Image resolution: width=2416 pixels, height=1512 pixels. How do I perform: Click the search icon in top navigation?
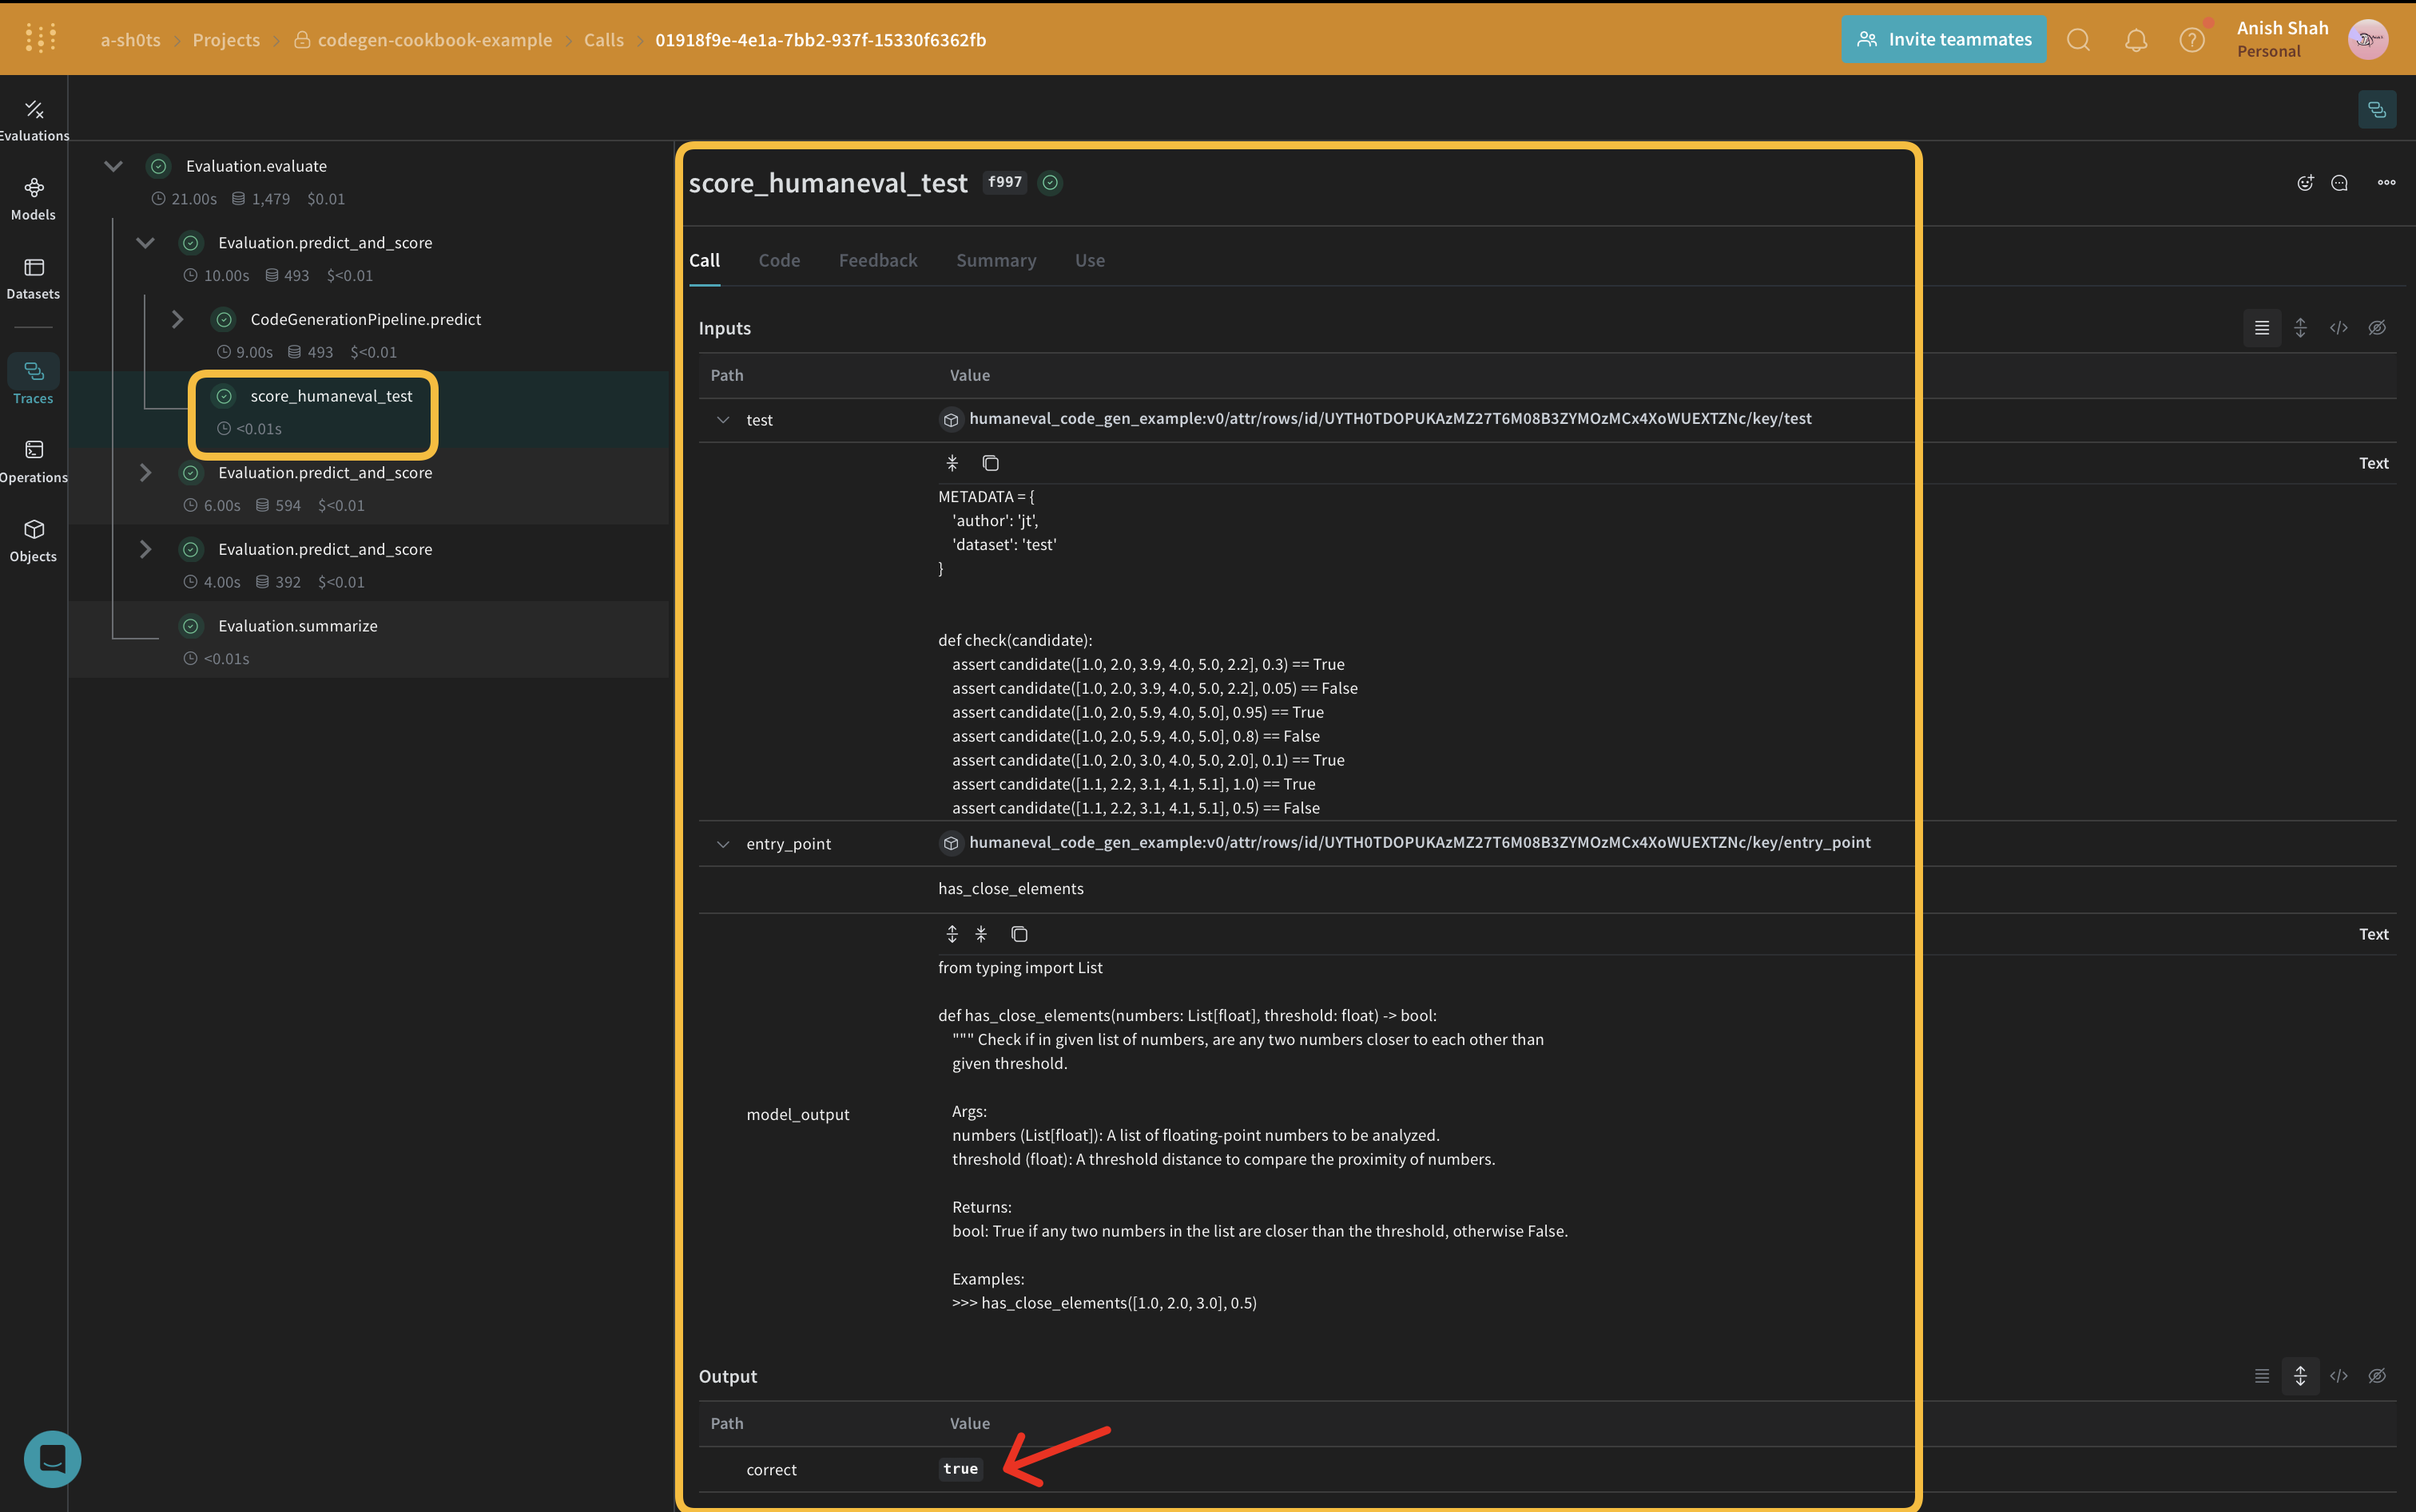(2078, 38)
